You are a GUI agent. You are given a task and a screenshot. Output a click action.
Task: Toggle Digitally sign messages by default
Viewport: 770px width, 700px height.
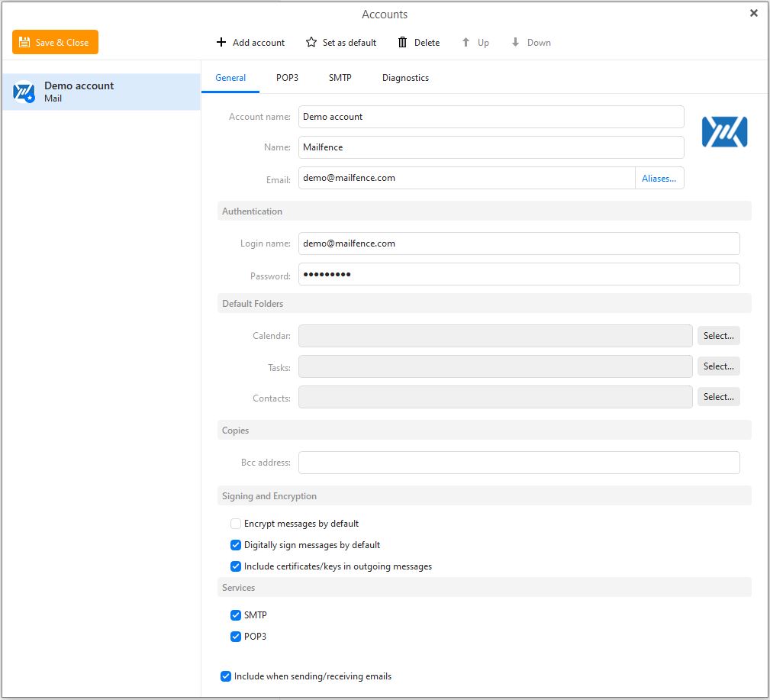[x=236, y=545]
